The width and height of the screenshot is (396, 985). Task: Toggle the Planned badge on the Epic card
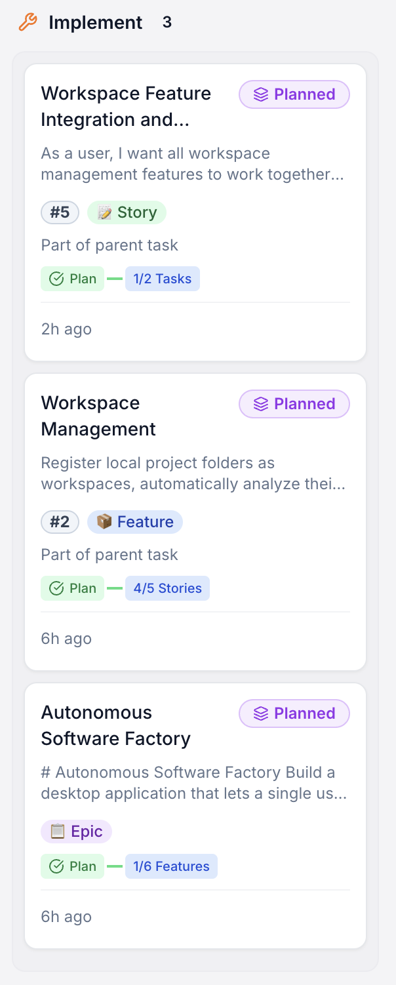(x=294, y=713)
